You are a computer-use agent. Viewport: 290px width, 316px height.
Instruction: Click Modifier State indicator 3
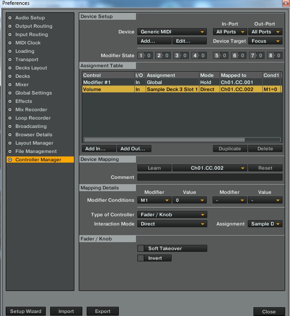pyautogui.click(x=181, y=55)
